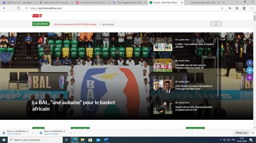Open Zamalek pas de foot article
Image resolution: width=256 pixels, height=143 pixels.
click(x=191, y=66)
